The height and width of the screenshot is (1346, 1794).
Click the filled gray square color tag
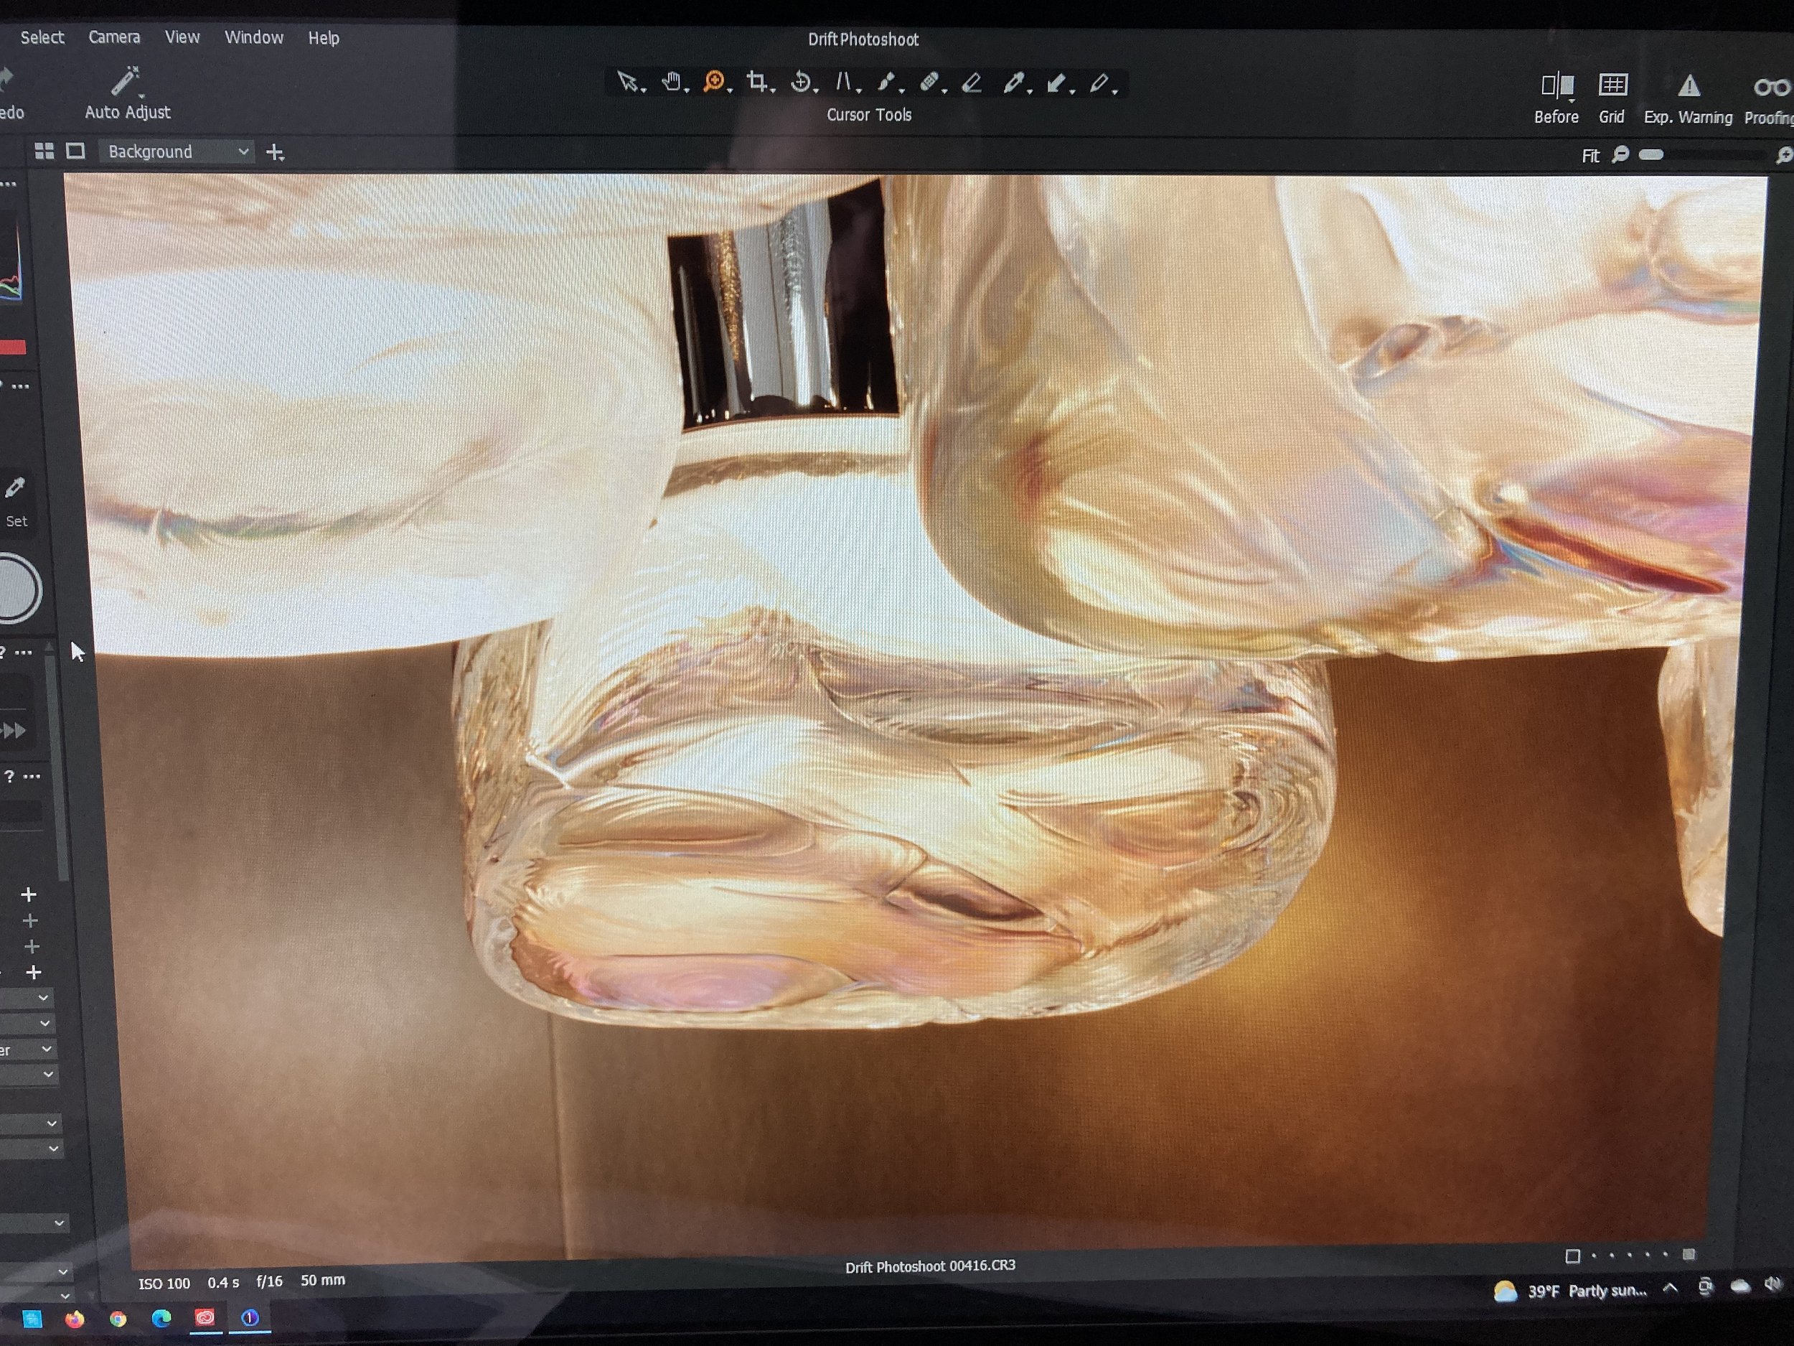click(x=1689, y=1254)
